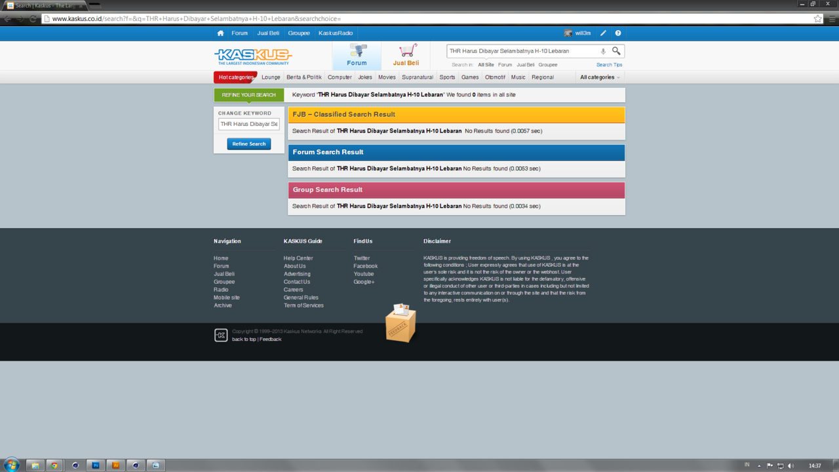The width and height of the screenshot is (839, 472).
Task: Open Regional category
Action: pyautogui.click(x=543, y=77)
